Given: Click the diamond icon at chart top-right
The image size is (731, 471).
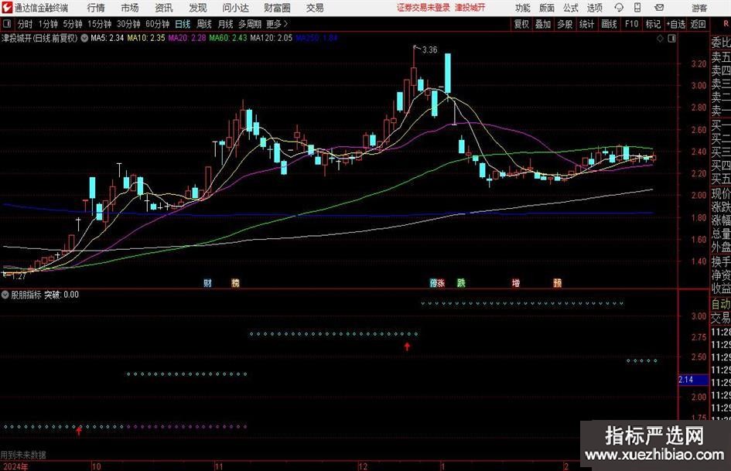Looking at the screenshot, I should pyautogui.click(x=660, y=39).
